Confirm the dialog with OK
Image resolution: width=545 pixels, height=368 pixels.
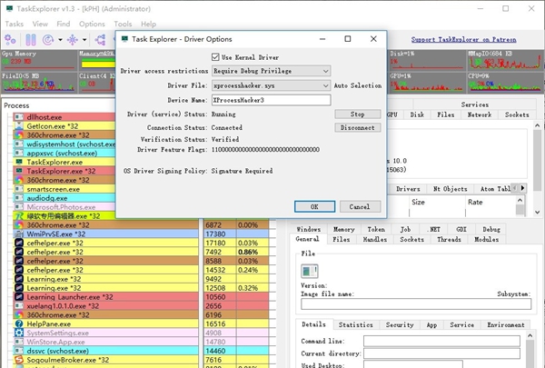coord(314,206)
